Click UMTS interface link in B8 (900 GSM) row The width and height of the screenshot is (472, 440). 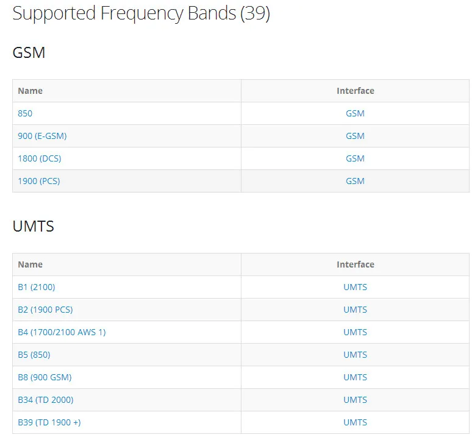[355, 377]
